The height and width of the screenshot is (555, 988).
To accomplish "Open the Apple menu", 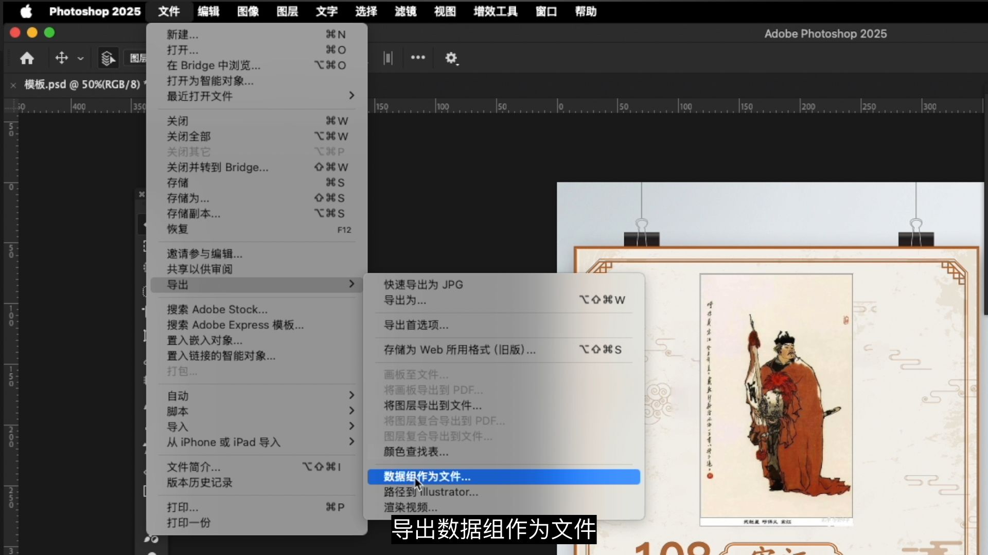I will point(26,11).
